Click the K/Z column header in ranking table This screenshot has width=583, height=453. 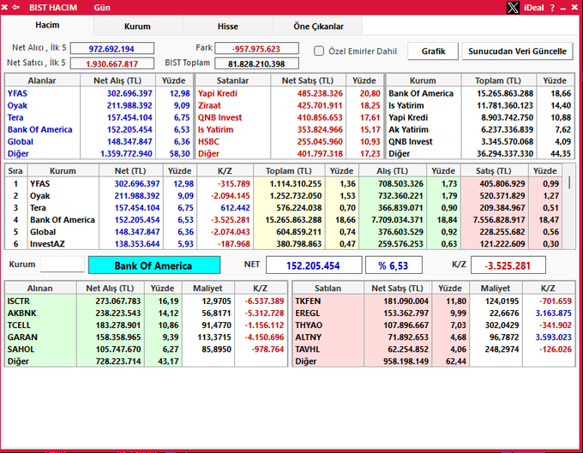coord(225,170)
